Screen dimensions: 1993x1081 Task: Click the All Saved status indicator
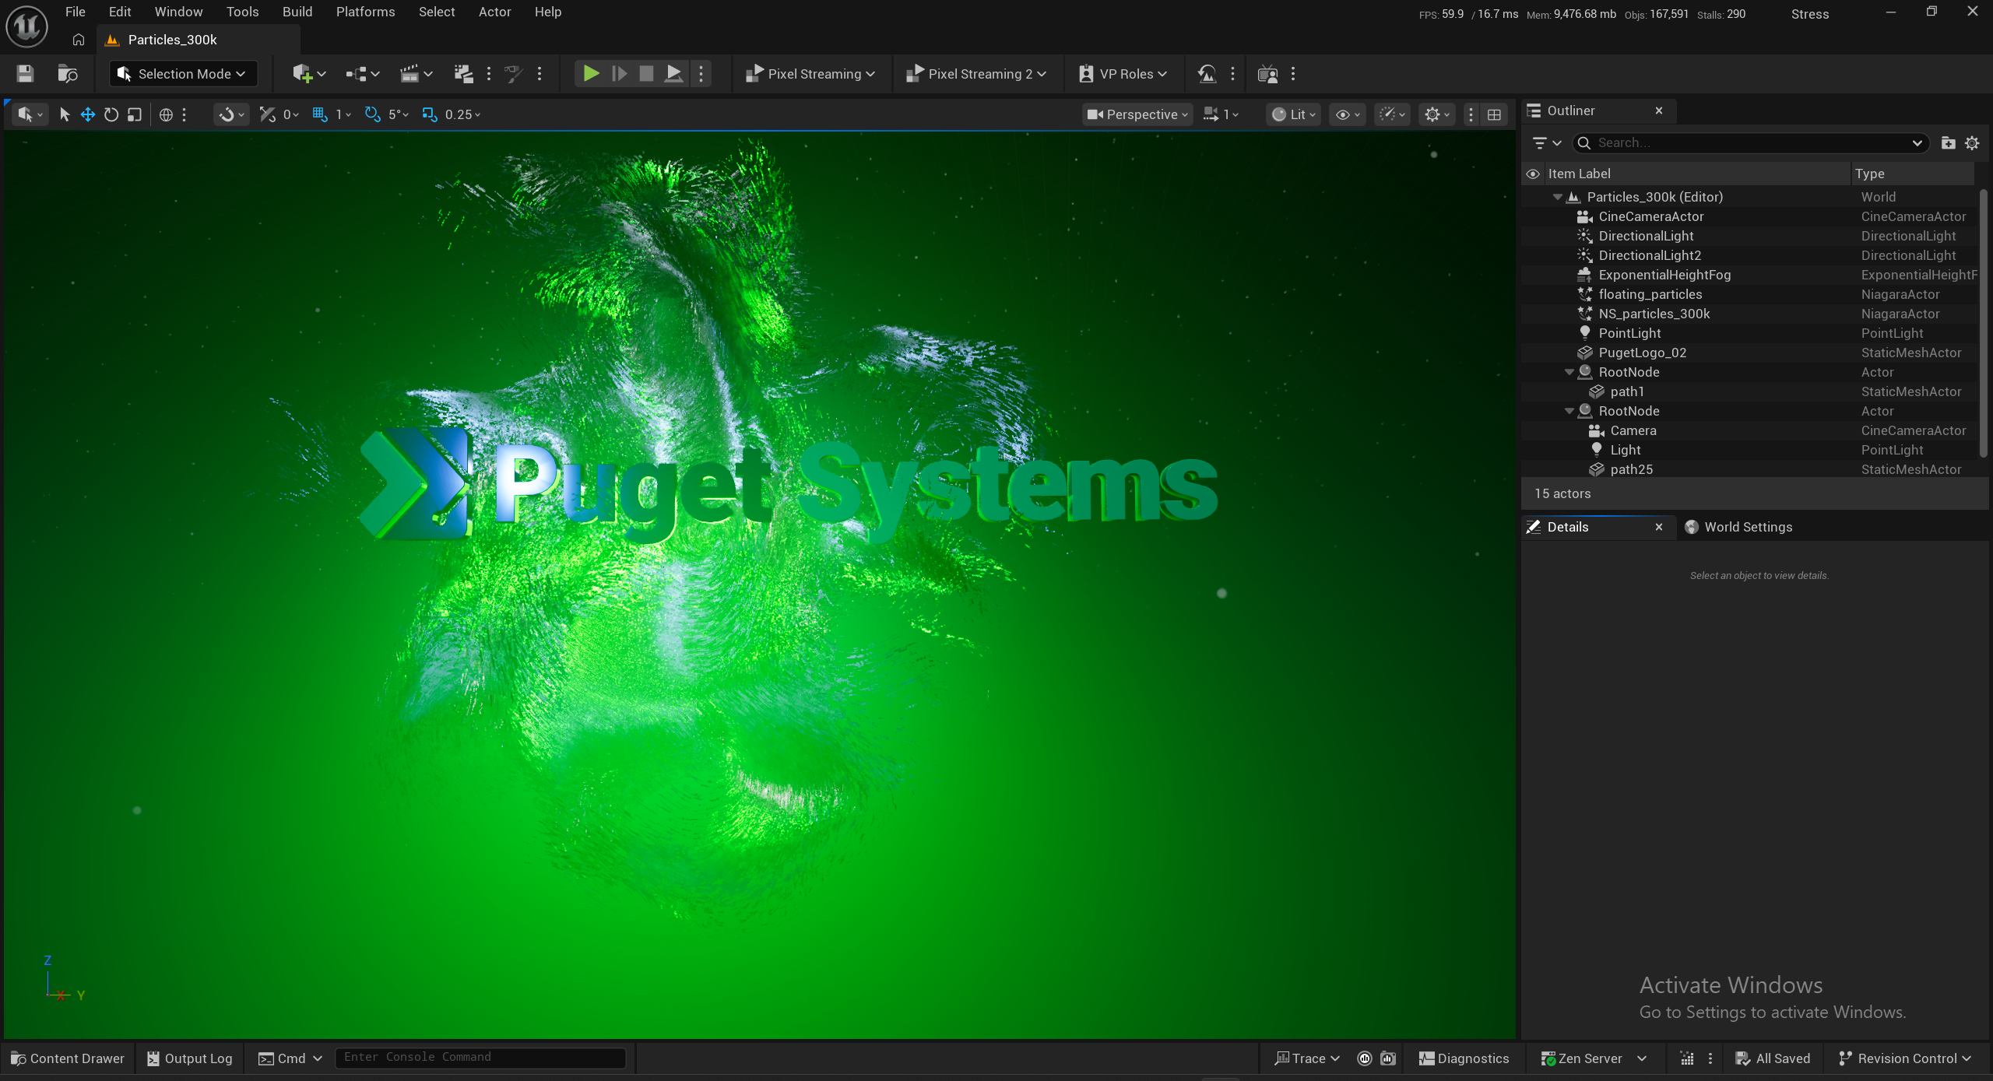pos(1773,1058)
